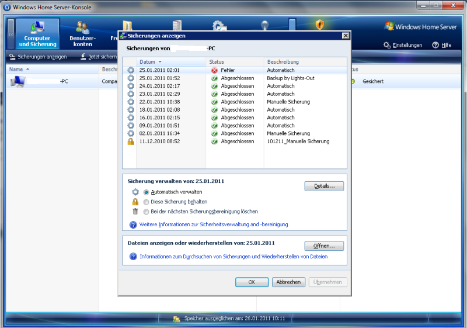Viewport: 467px width, 328px height.
Task: Click 101211_Manuelle Sicherung description
Action: (x=298, y=141)
